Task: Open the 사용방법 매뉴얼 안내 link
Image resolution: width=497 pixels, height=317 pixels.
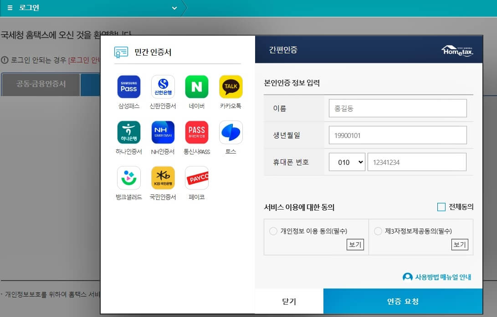Action: (443, 277)
